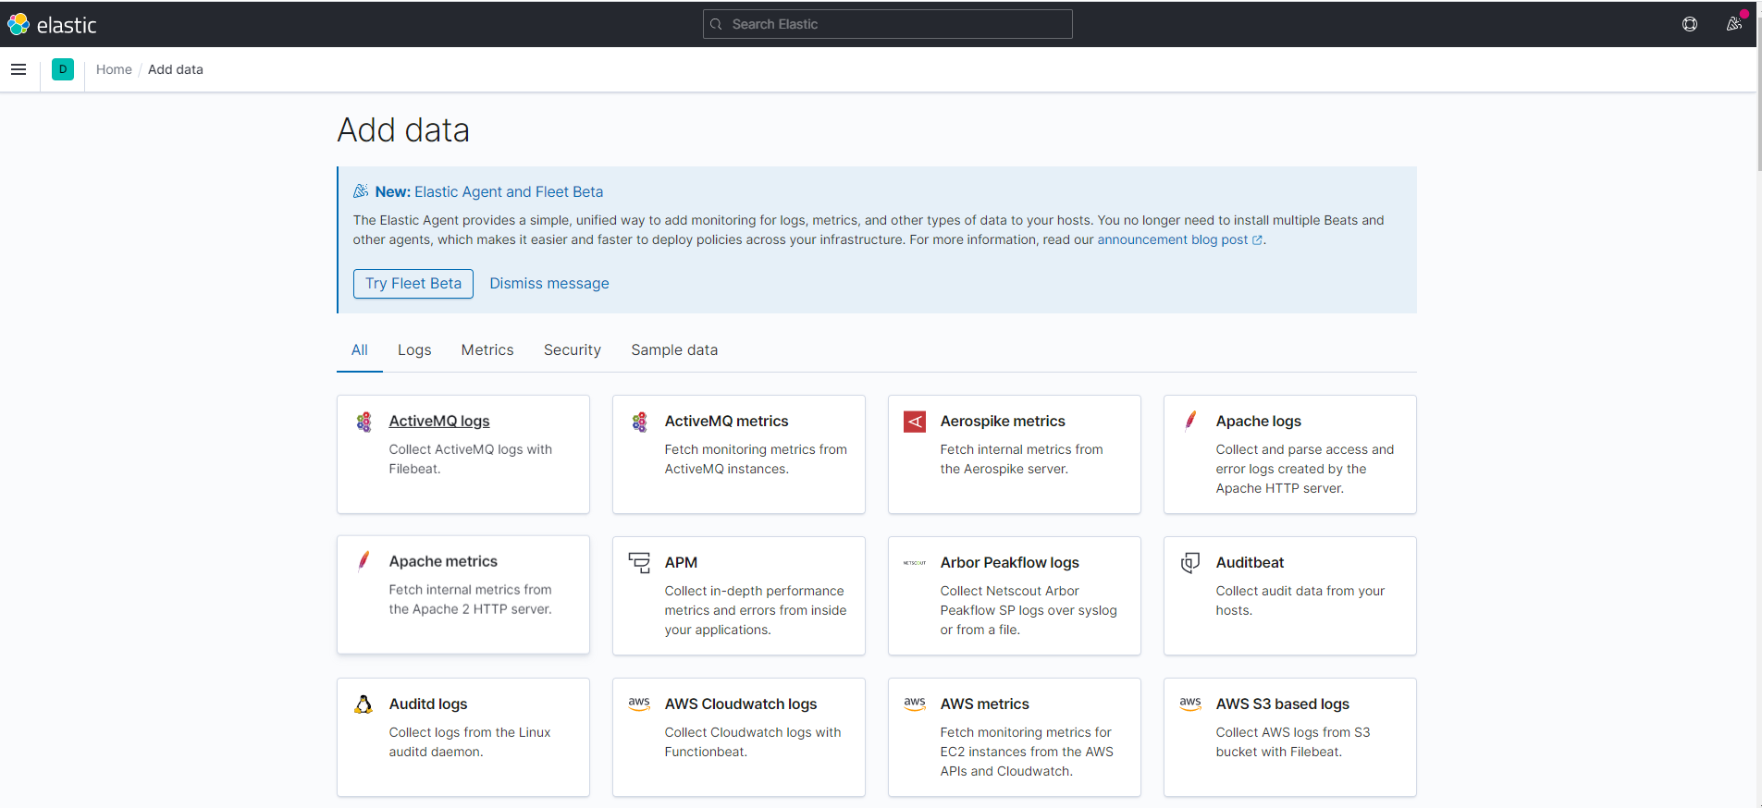Open the Sample data tab
Screen dimensions: 1762x808
point(674,350)
